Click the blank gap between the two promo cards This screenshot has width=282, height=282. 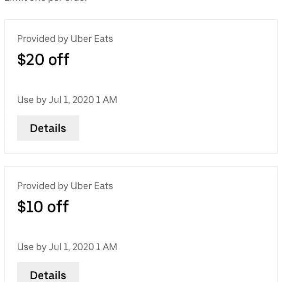(x=141, y=160)
